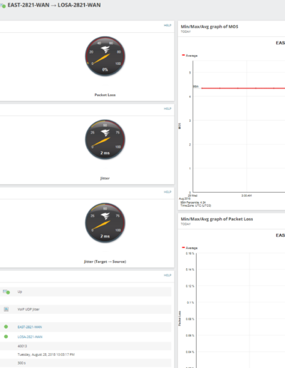
Task: Open the LOSA-2821-WAN node link
Action: click(30, 337)
